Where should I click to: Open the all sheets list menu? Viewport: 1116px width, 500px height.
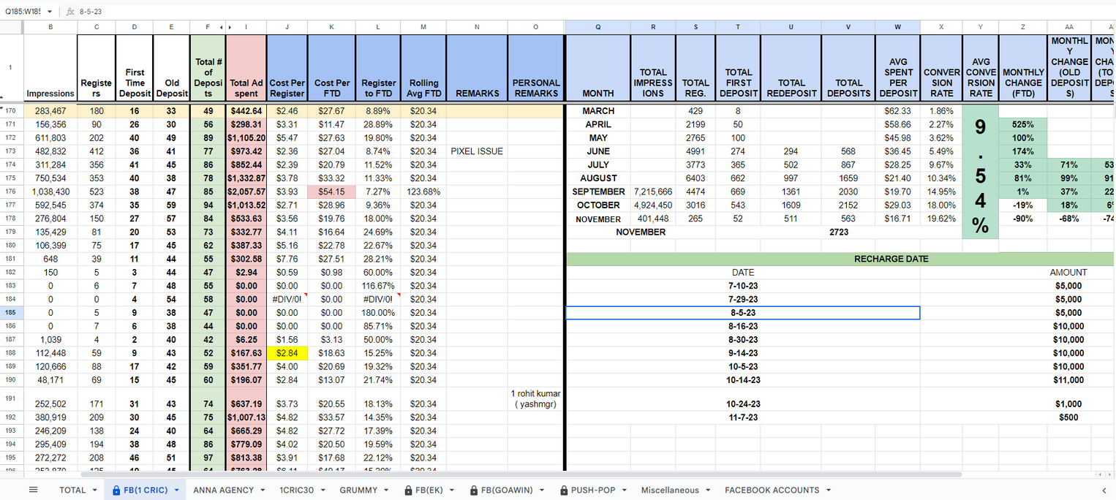tap(33, 490)
